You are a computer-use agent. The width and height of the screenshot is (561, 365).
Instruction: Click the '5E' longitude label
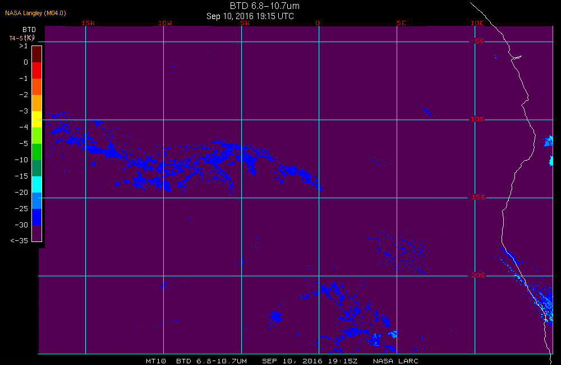coord(401,23)
